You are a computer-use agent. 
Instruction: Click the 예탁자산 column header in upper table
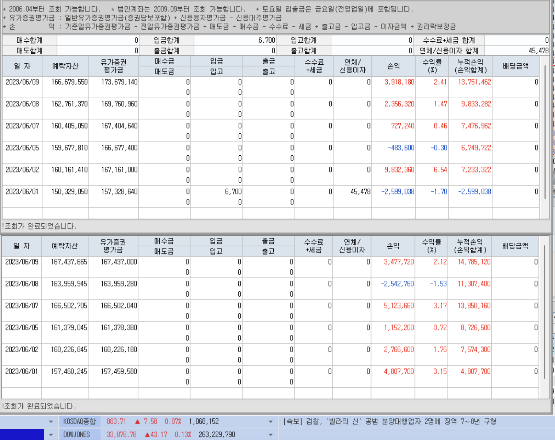point(66,66)
